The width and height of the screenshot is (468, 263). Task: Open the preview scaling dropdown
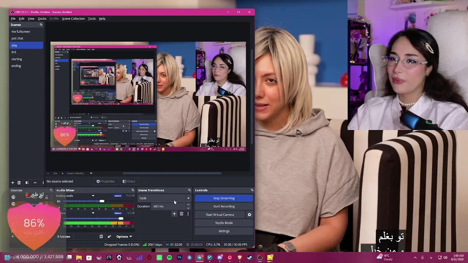coord(91,174)
